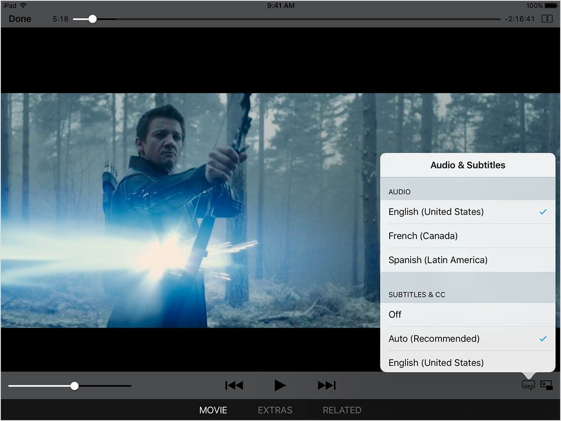The image size is (561, 421).
Task: Tap the remaining time -2:16:41
Action: coord(520,19)
